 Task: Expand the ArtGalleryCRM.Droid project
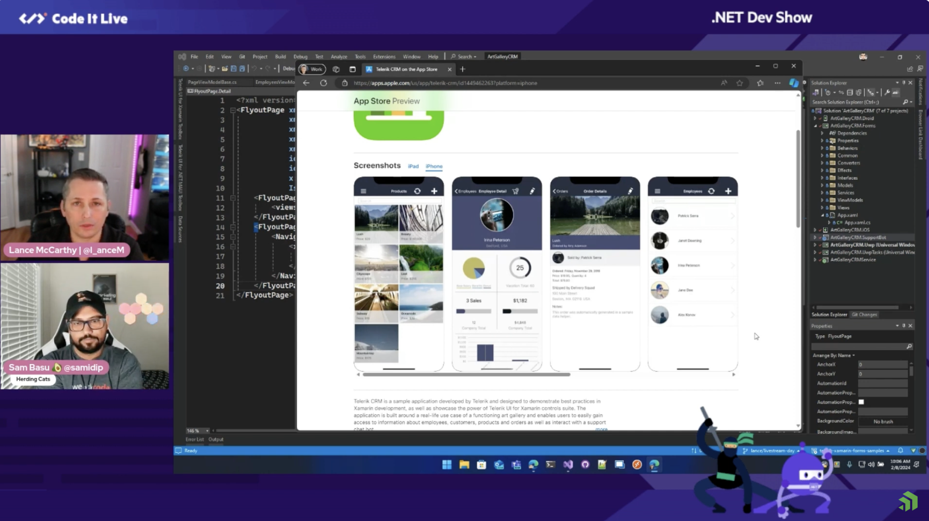click(x=815, y=118)
